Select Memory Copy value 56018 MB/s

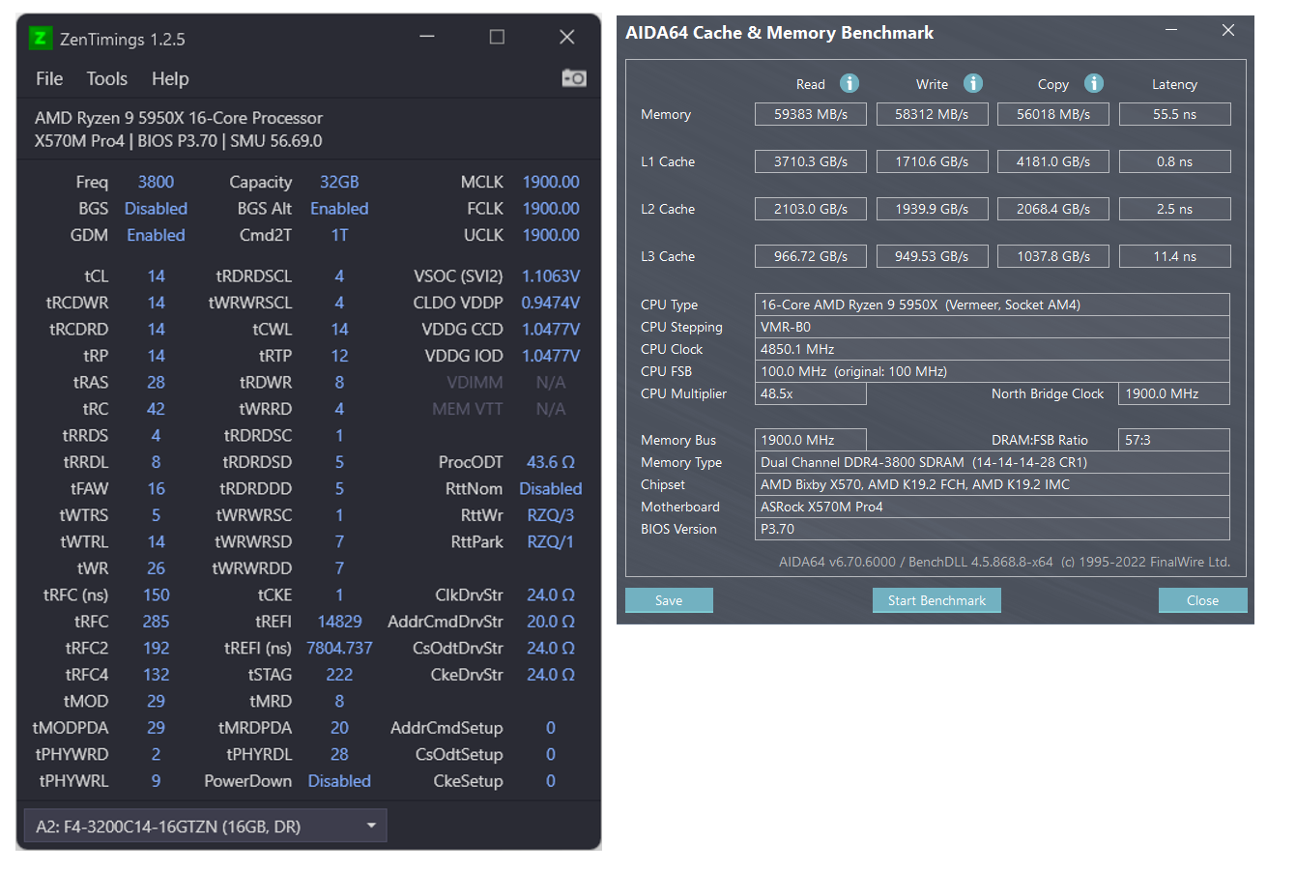pyautogui.click(x=1053, y=114)
